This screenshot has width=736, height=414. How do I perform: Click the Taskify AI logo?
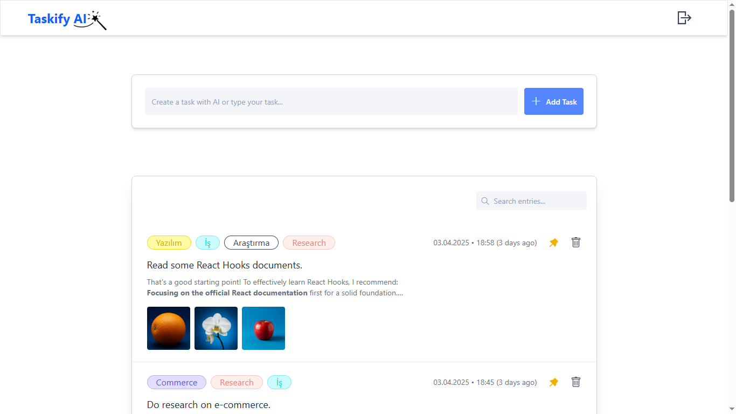[67, 19]
